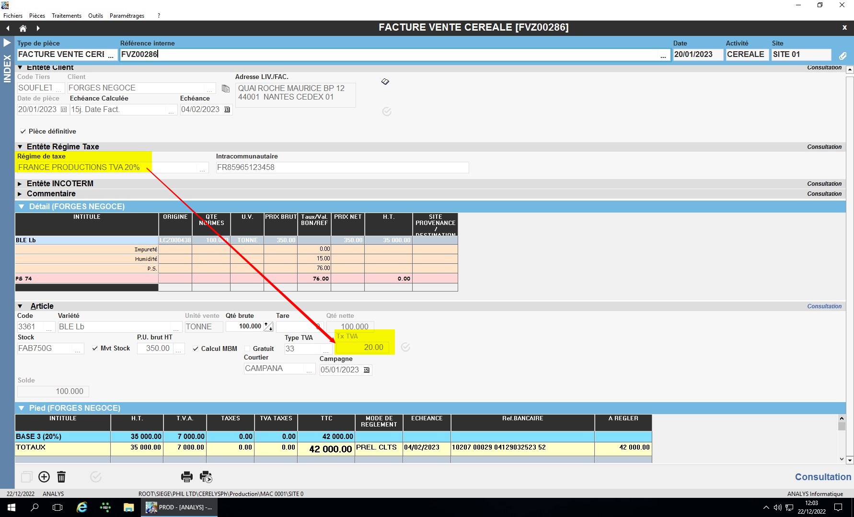Click the home icon in the navigation bar

pos(23,28)
